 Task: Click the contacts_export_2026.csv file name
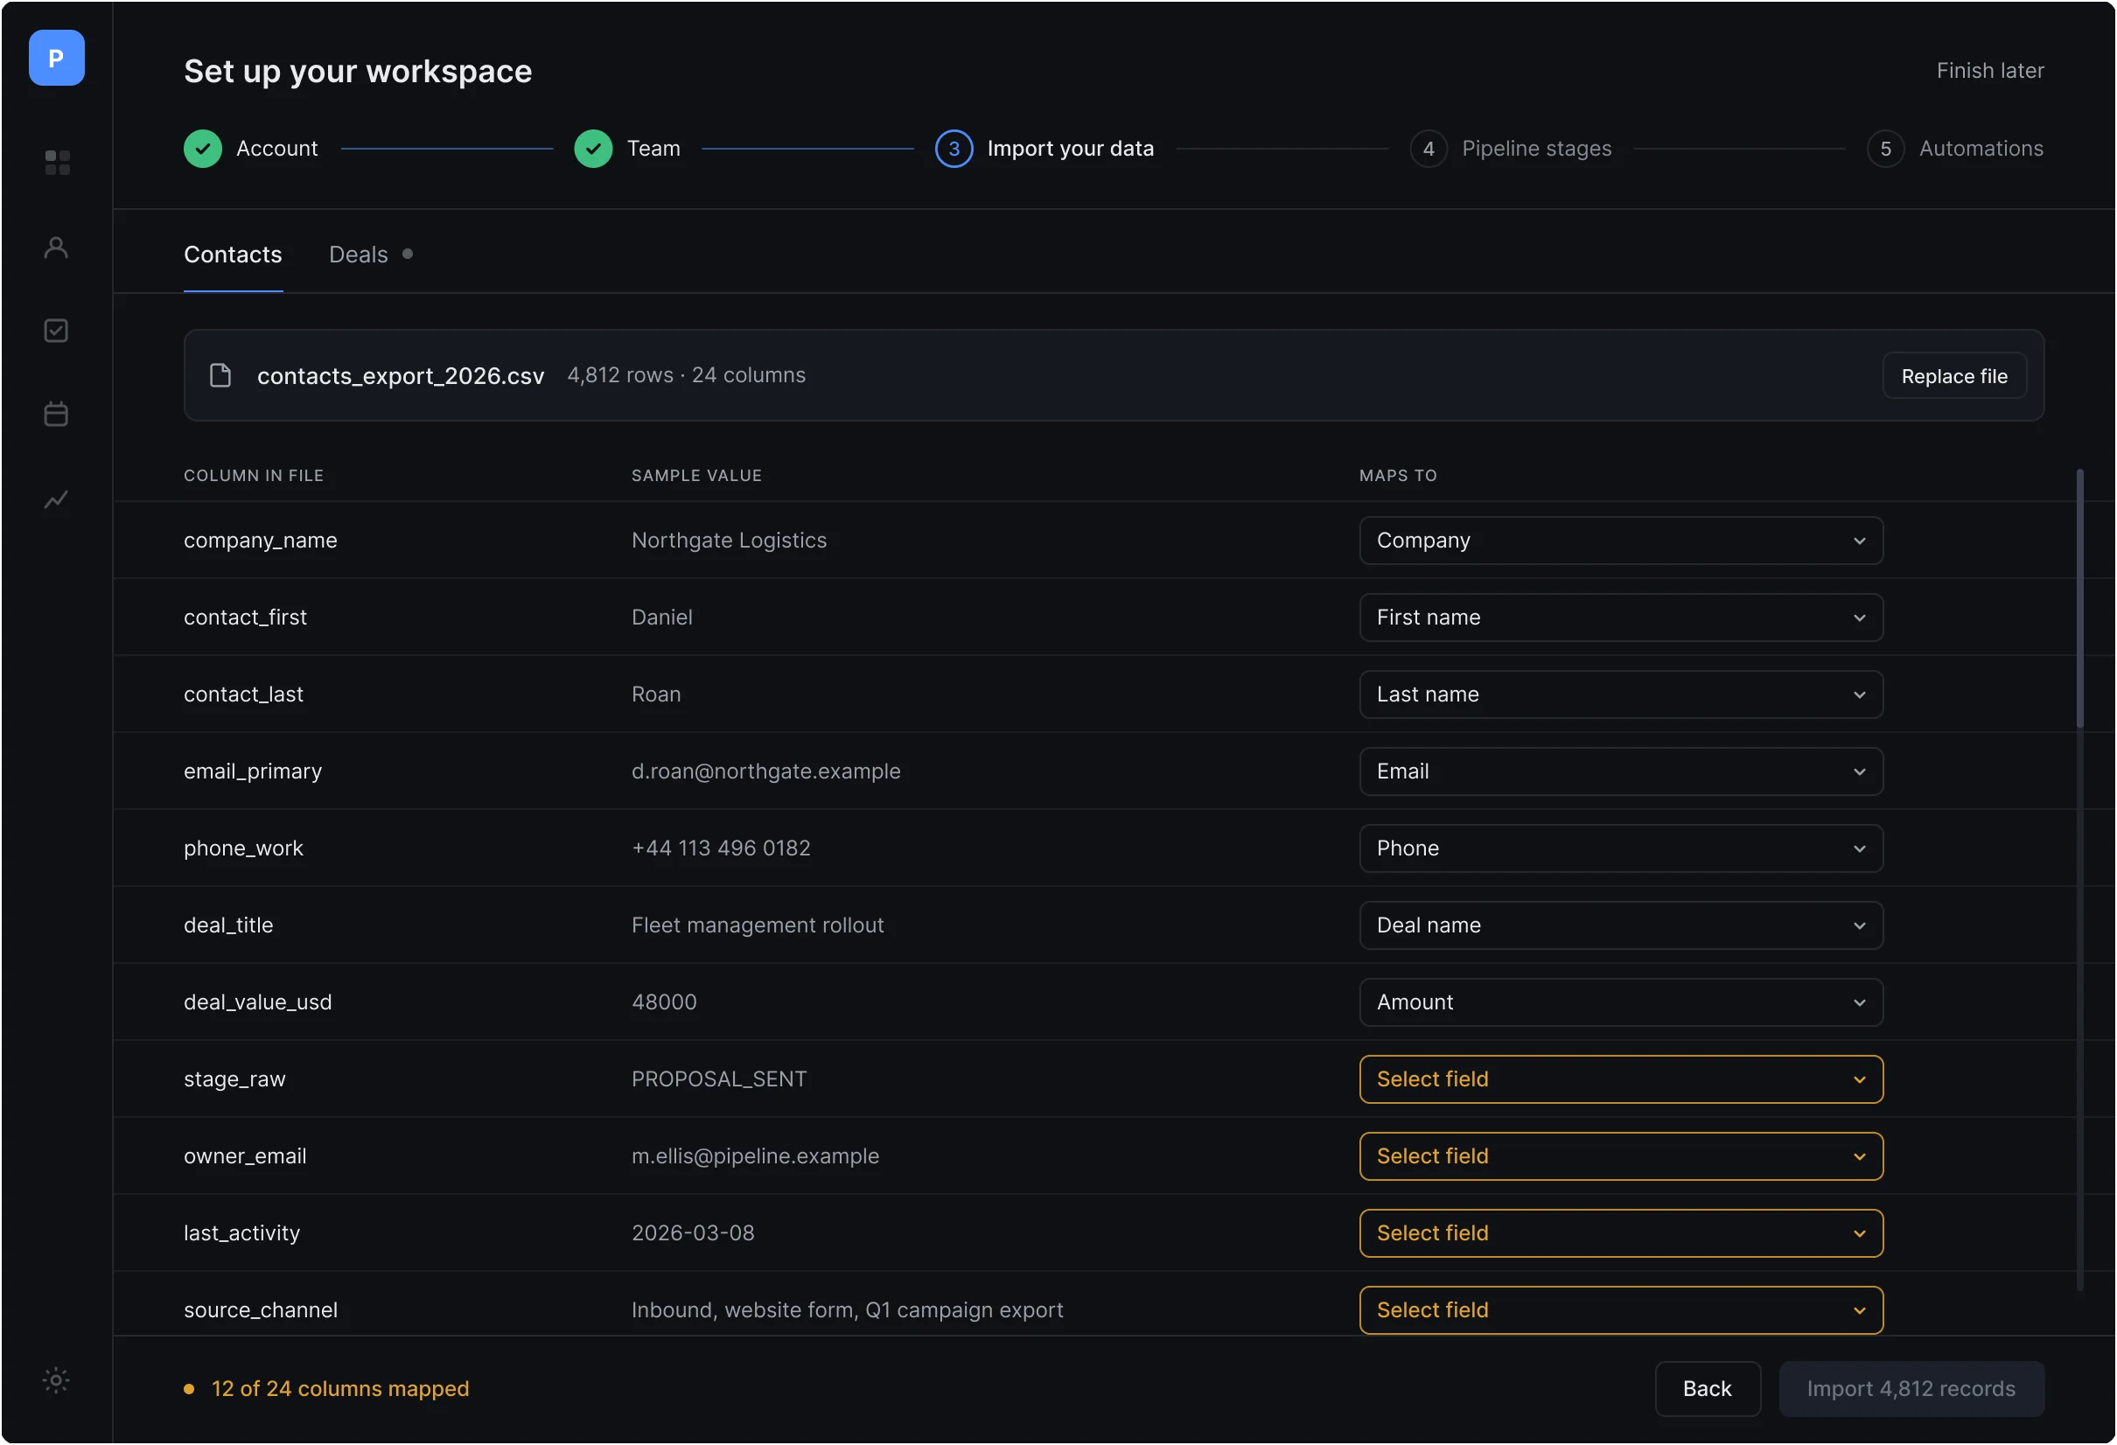coord(401,375)
